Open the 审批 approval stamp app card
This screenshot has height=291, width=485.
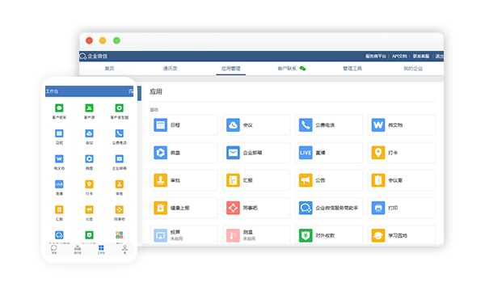pos(183,180)
